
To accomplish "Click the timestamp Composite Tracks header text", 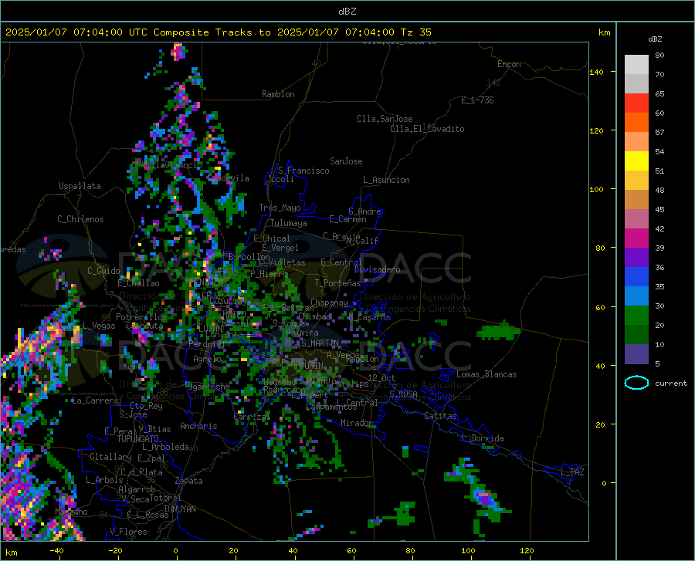I will click(218, 32).
